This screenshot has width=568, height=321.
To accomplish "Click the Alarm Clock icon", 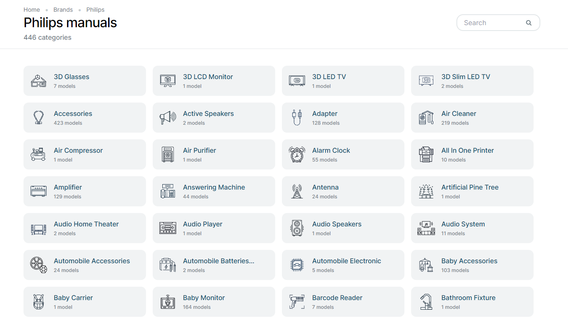I will 297,154.
